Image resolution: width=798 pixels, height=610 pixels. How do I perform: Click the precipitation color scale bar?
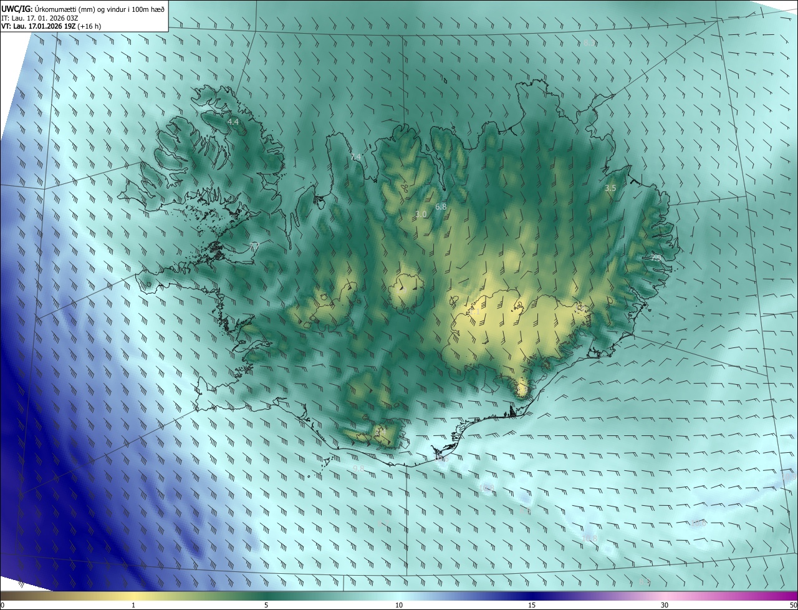click(399, 596)
